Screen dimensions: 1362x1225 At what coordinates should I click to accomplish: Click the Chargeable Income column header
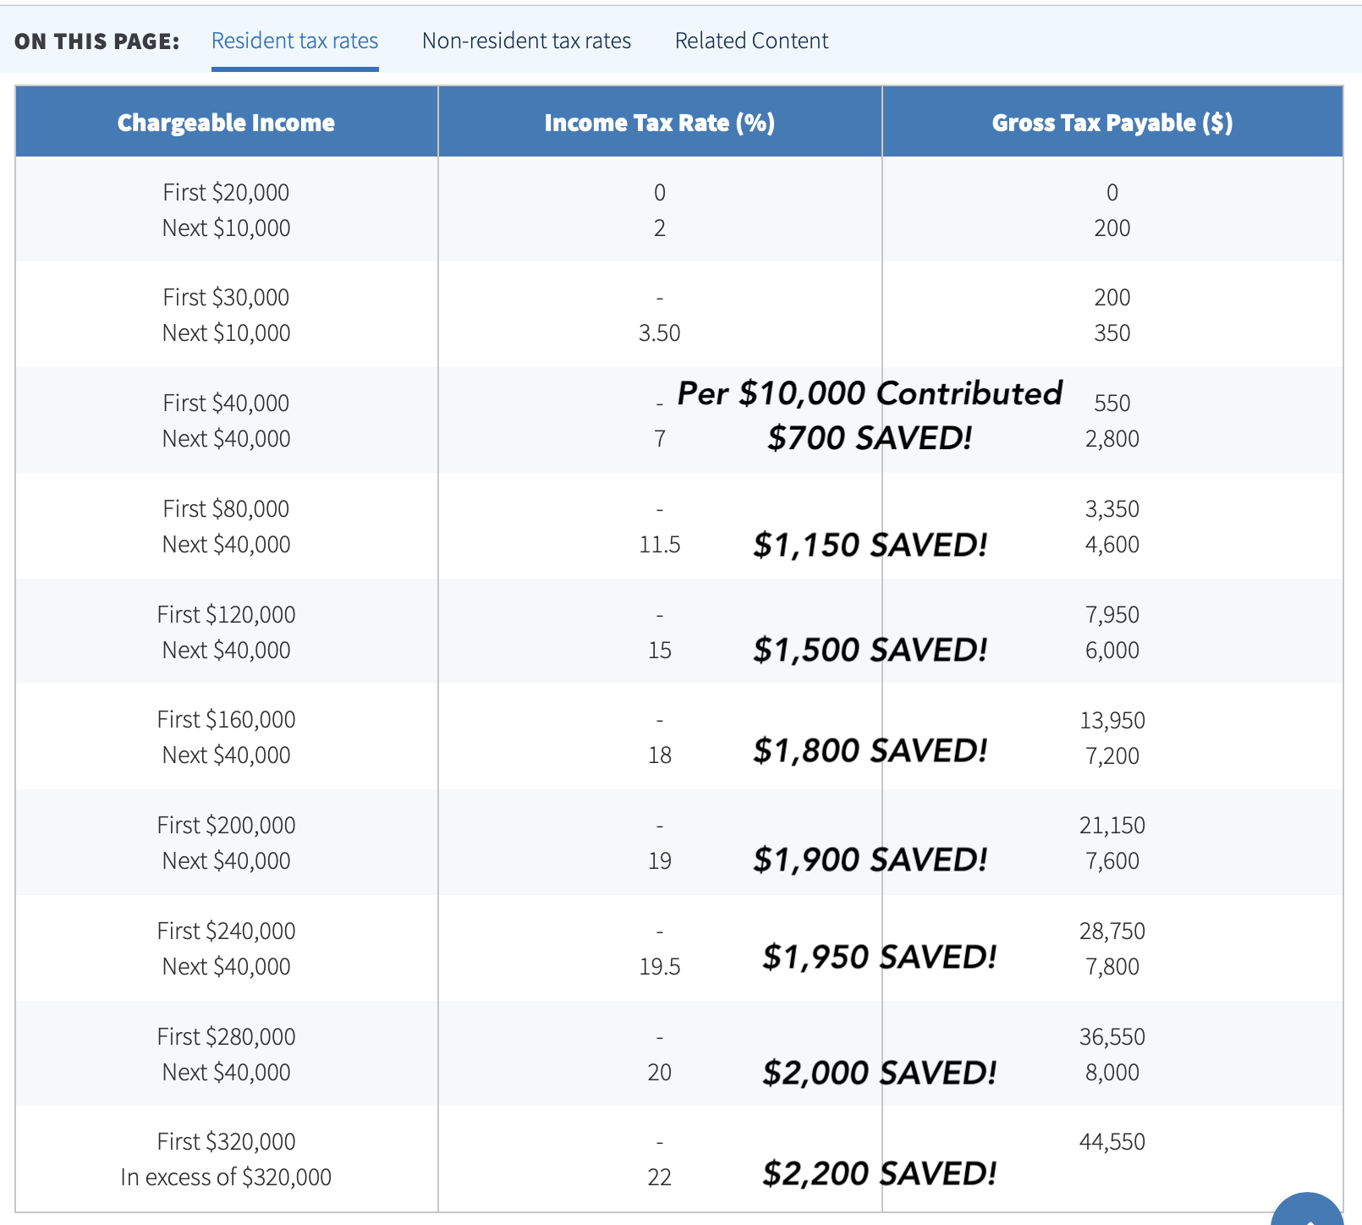(226, 123)
